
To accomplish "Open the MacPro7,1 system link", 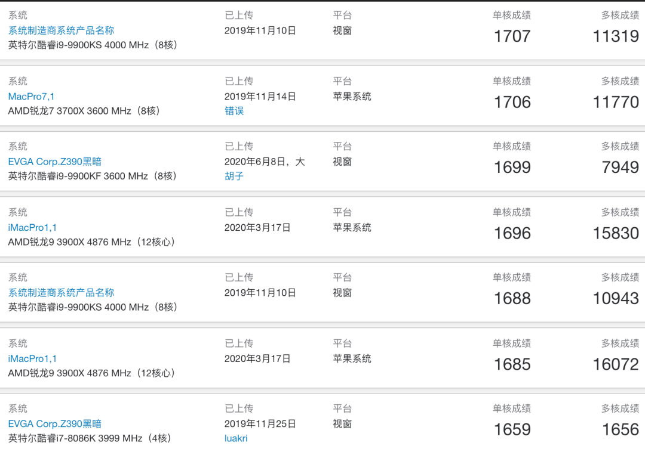I will (32, 96).
